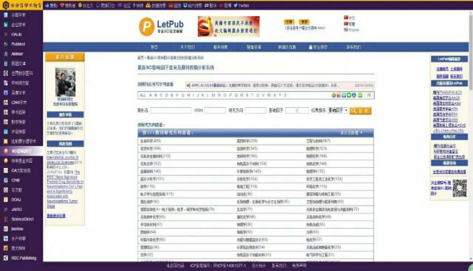Open 英文DOI in the sidebar

[18, 248]
